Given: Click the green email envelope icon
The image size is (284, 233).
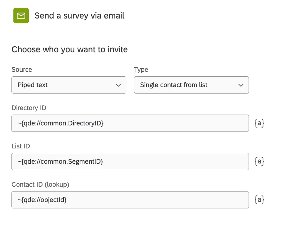Looking at the screenshot, I should coord(21,16).
